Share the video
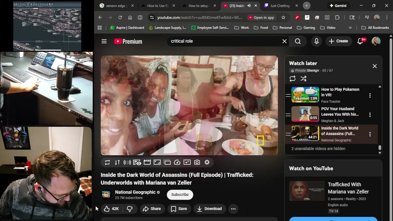This screenshot has width=393, height=221. 152,209
